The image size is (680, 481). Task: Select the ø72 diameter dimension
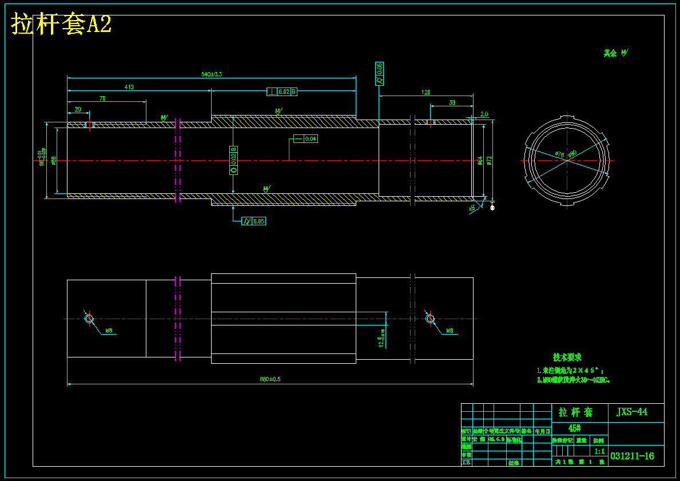489,161
